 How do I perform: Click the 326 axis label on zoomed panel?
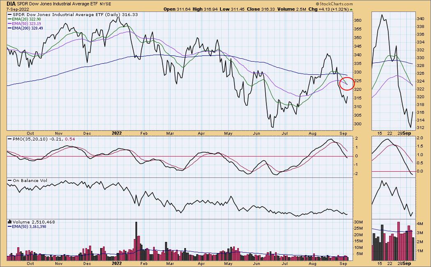(x=421, y=74)
